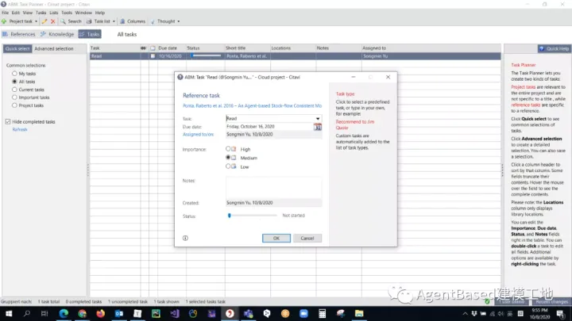
Task: Click the Thought toolbar button
Action: coord(163,21)
